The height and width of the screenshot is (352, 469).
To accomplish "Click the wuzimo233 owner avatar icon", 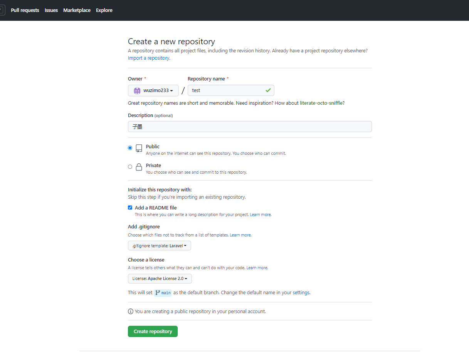I will [x=137, y=91].
